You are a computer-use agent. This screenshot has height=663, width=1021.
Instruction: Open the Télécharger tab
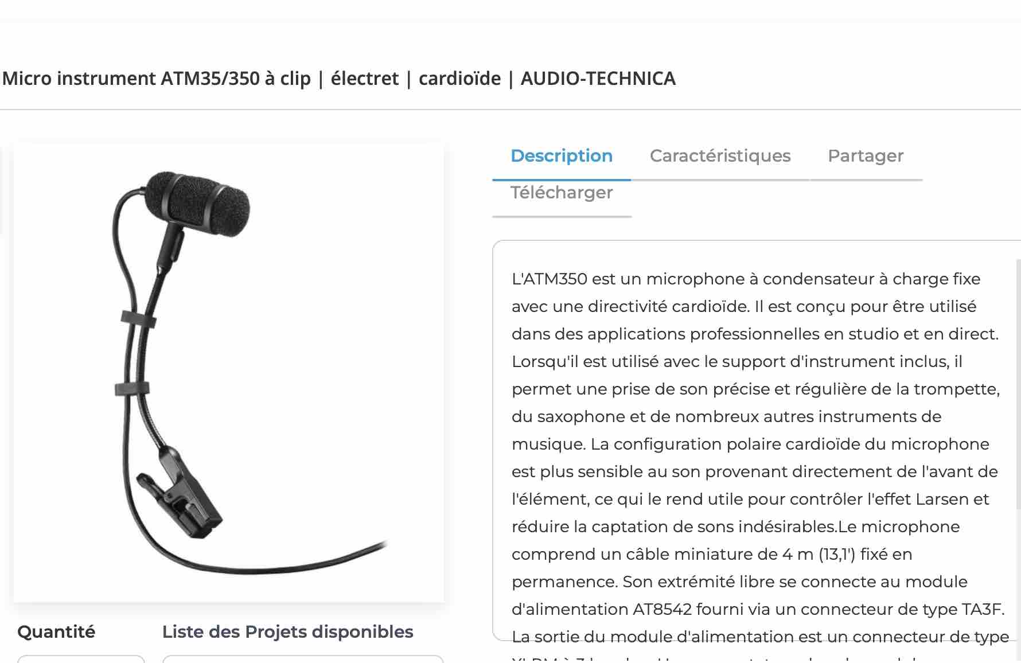coord(562,193)
